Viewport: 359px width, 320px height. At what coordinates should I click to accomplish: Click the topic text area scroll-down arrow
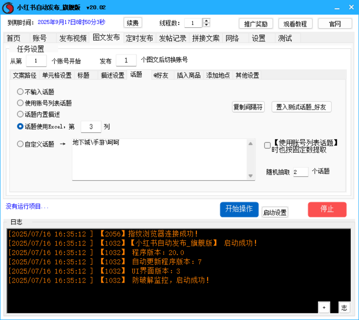[x=251, y=176]
